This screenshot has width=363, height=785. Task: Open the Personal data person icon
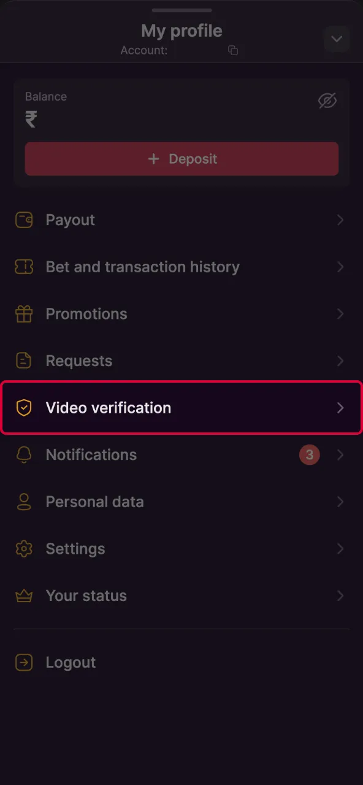click(23, 502)
